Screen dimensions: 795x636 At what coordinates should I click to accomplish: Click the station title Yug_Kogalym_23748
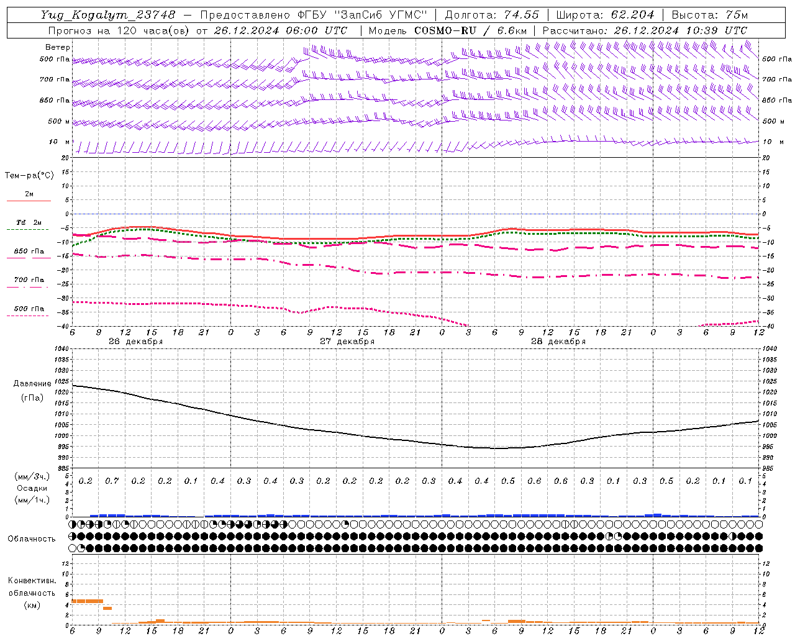pyautogui.click(x=108, y=15)
